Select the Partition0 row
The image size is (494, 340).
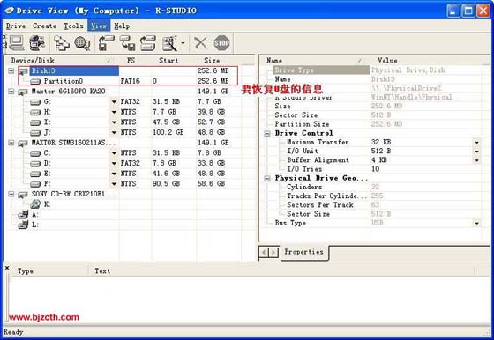point(128,81)
